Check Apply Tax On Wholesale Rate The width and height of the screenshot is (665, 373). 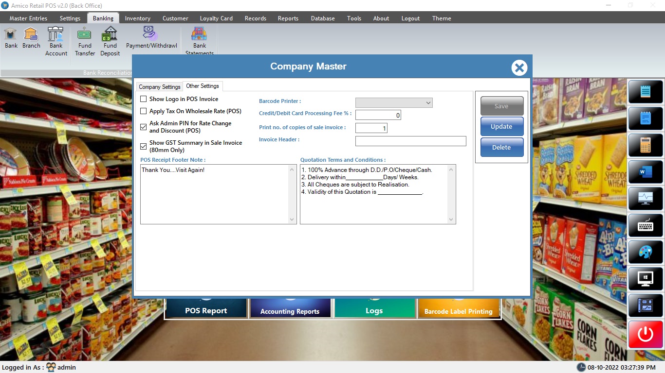click(x=144, y=111)
